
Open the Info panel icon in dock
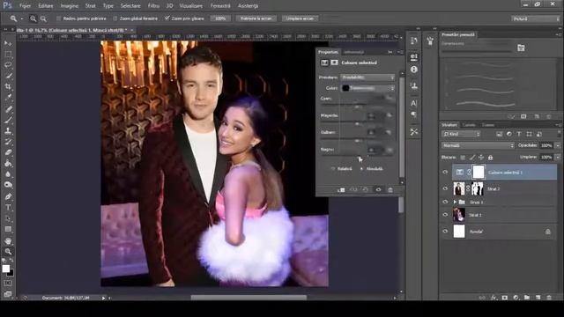point(413,70)
